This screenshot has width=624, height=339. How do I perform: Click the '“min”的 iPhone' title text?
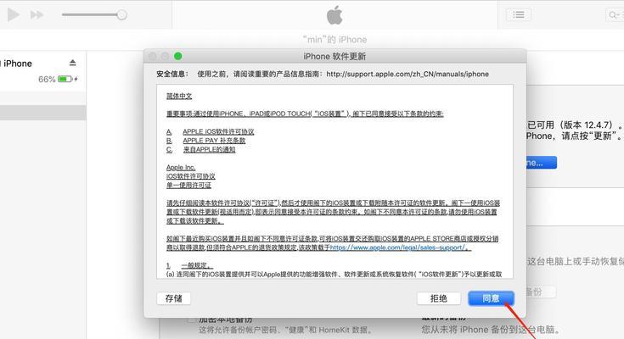pyautogui.click(x=334, y=40)
